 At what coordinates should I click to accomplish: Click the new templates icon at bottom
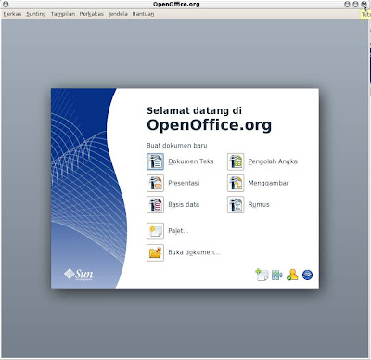pos(262,275)
